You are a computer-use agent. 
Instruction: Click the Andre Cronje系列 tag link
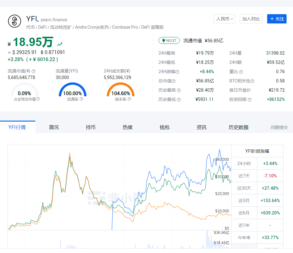point(92,27)
